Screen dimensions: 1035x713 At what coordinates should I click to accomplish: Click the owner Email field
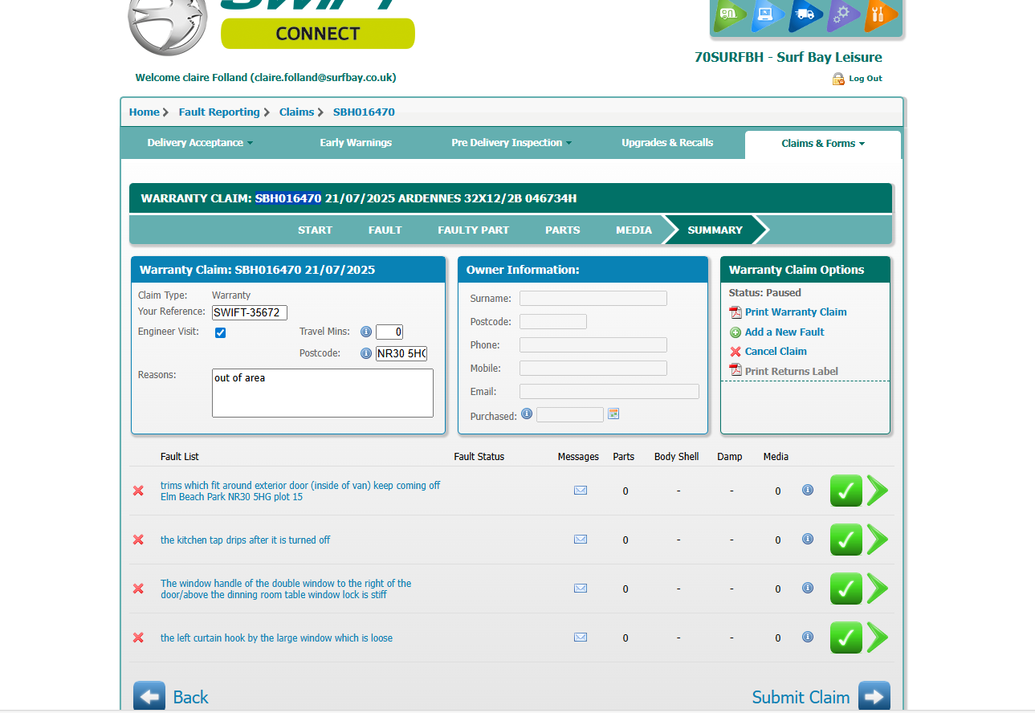click(x=609, y=392)
